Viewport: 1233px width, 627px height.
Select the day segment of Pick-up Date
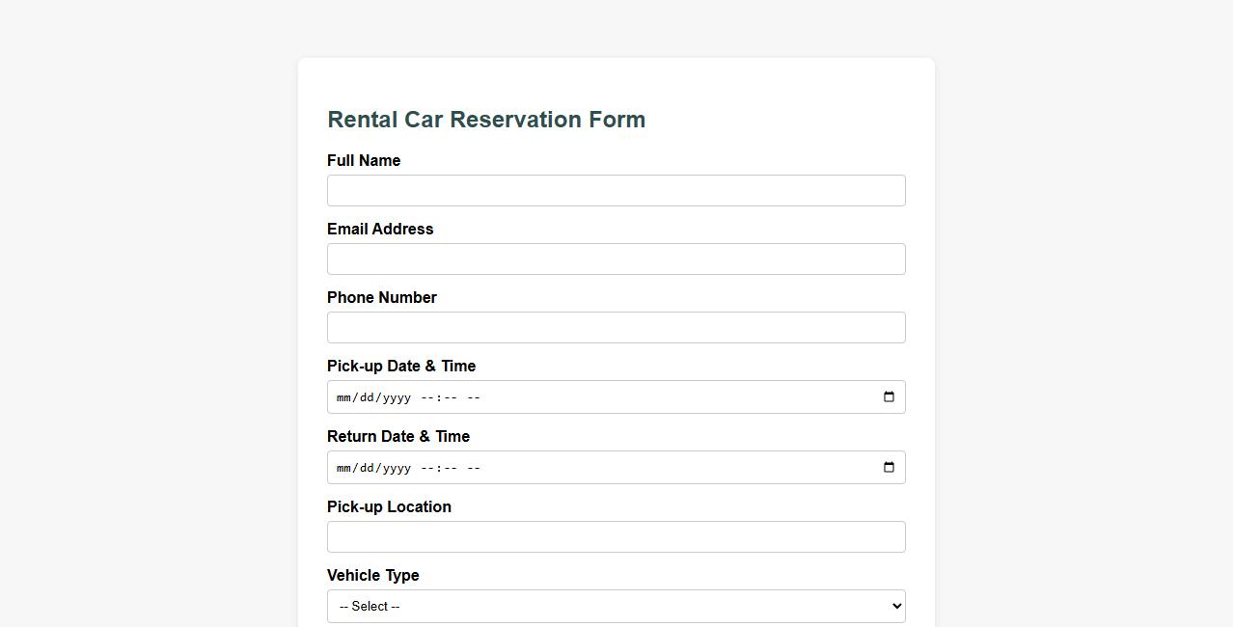369,396
